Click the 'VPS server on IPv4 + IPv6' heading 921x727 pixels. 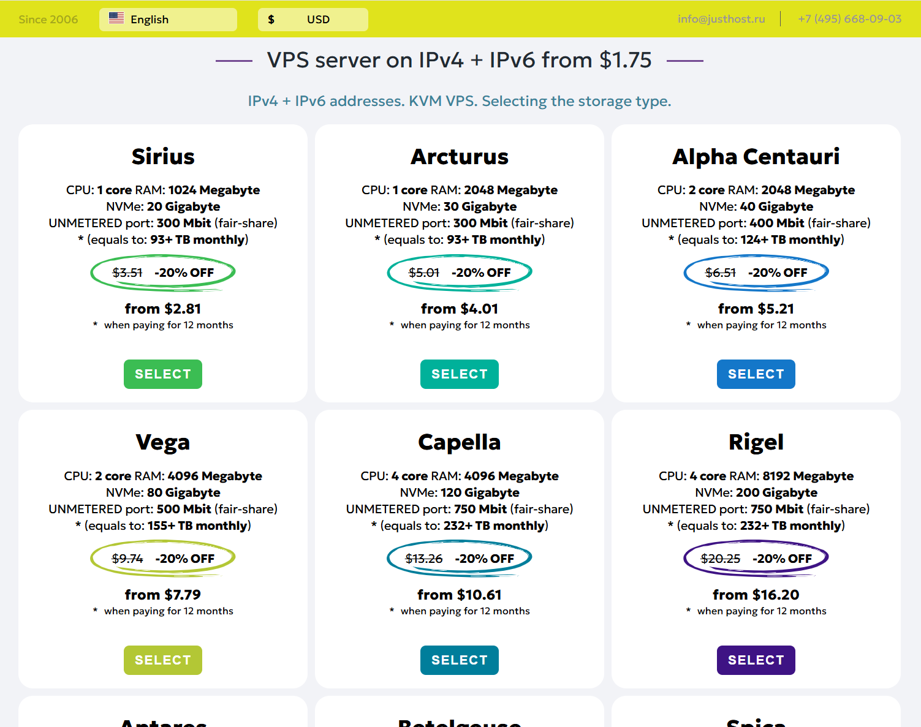tap(460, 60)
